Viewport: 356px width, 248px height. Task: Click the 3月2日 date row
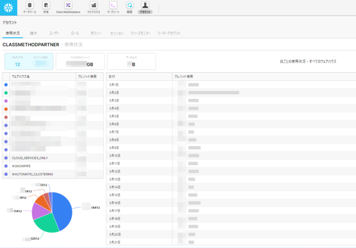pos(231,92)
